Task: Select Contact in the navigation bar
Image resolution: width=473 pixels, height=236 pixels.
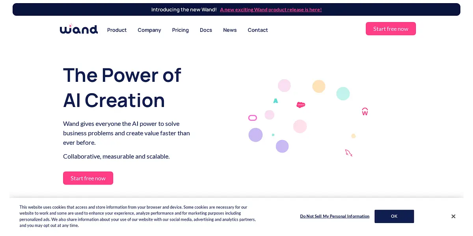Action: click(x=258, y=30)
